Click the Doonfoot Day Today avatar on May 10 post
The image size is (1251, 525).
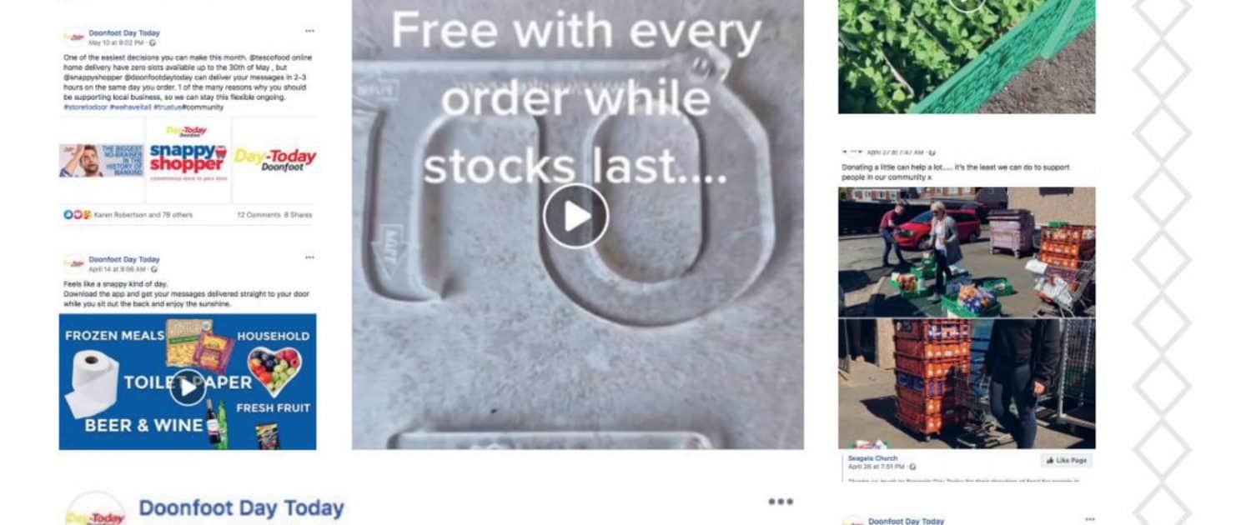74,37
